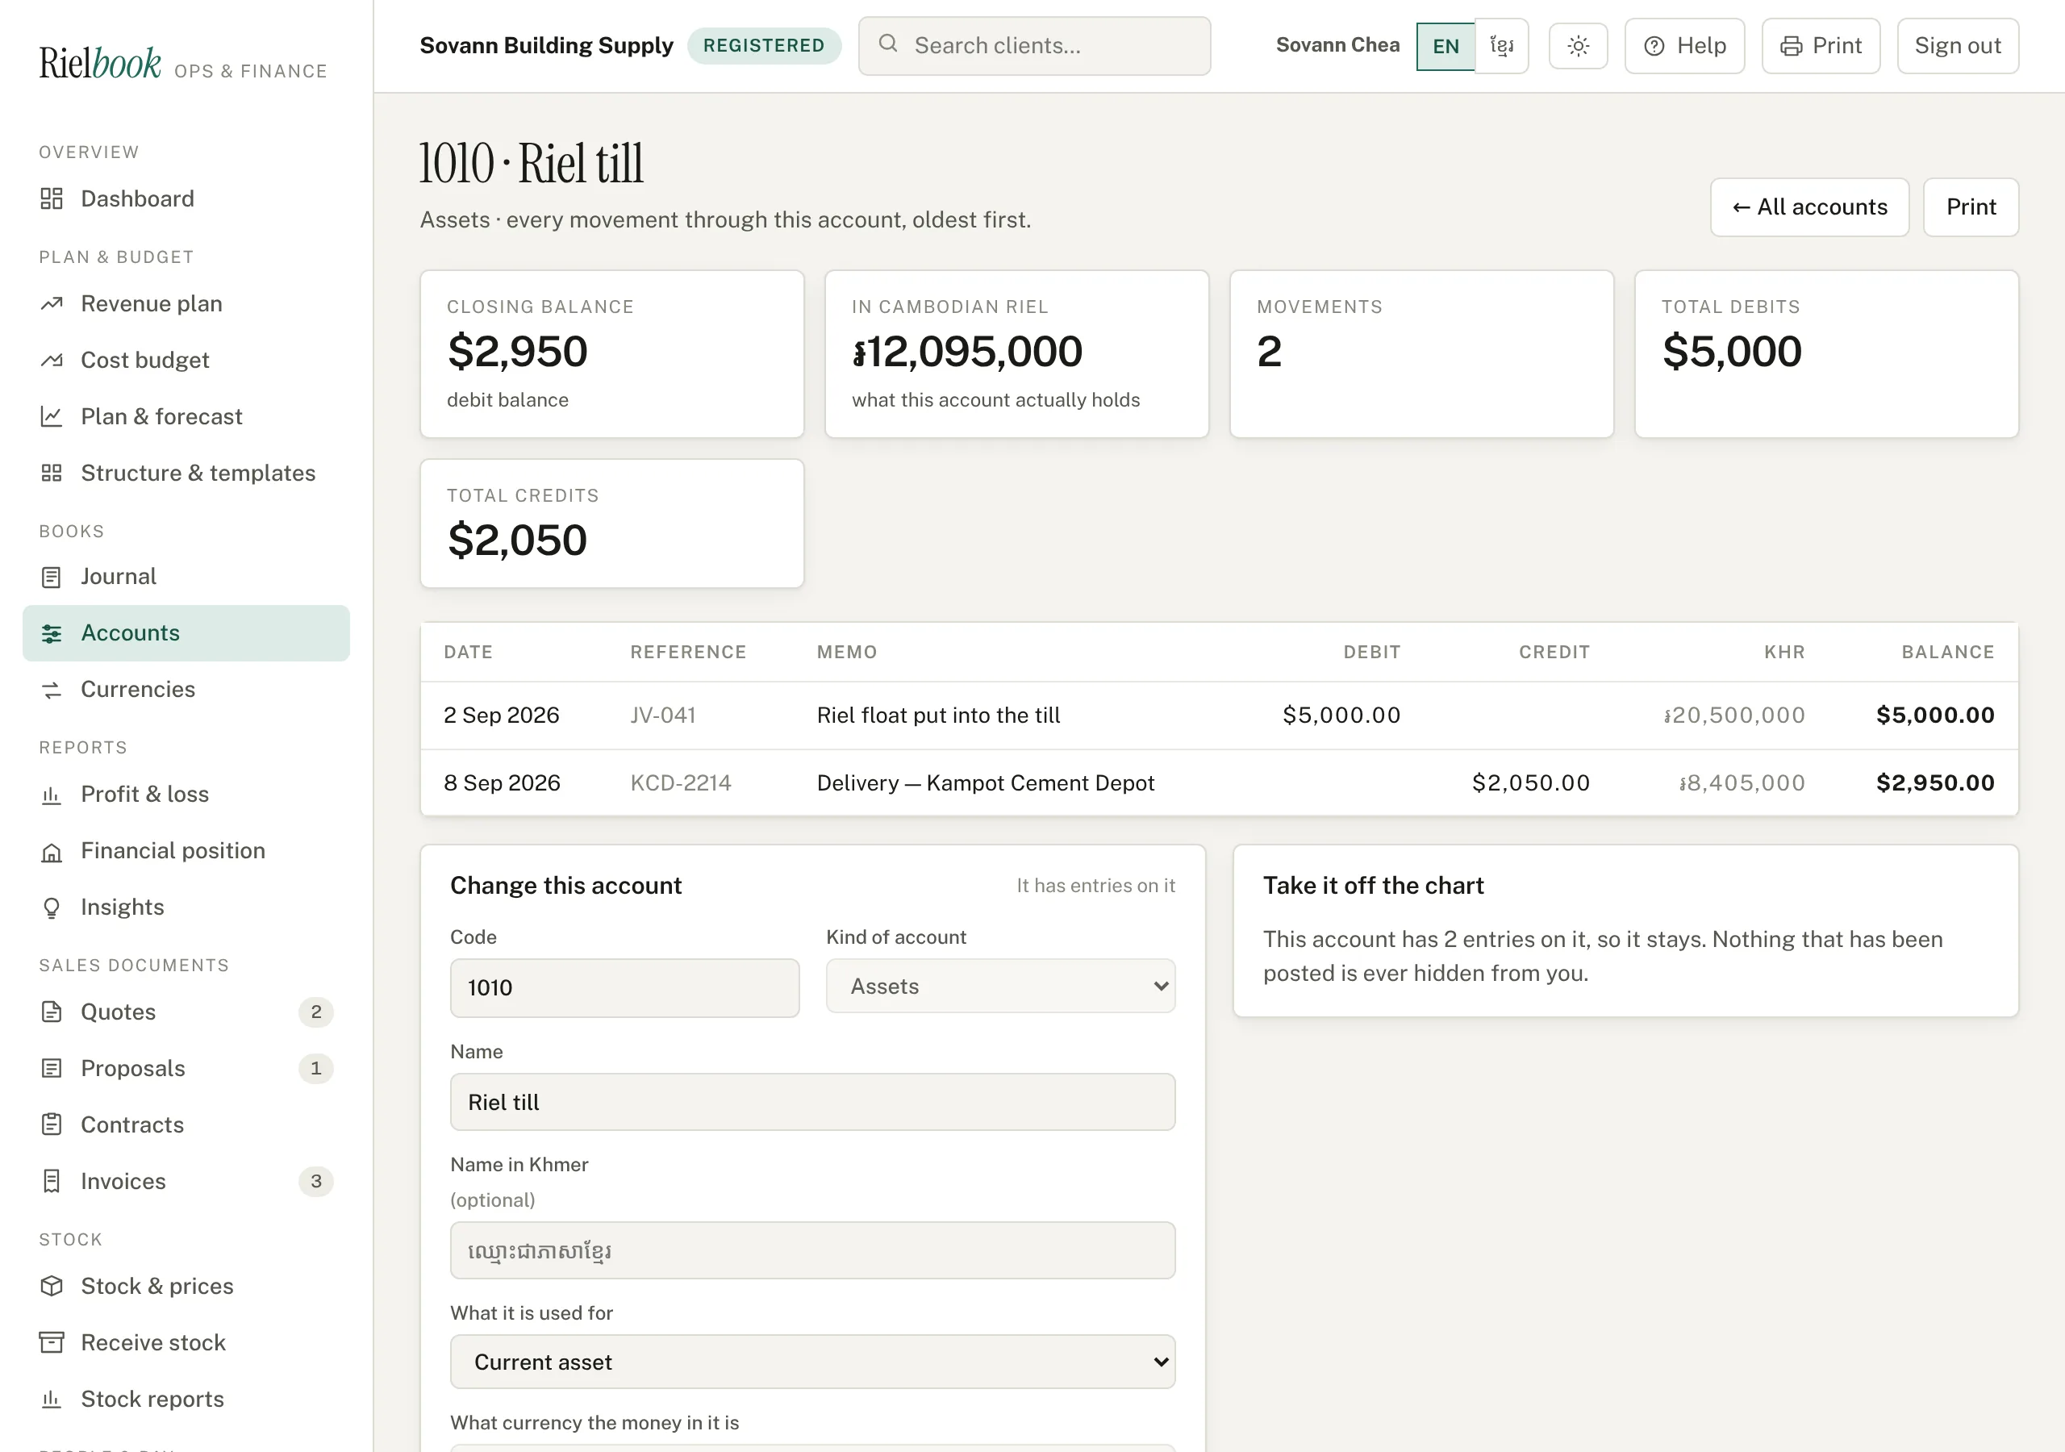Click the $2,950.00 balance cell
Screen dimensions: 2065x1452
[1935, 782]
